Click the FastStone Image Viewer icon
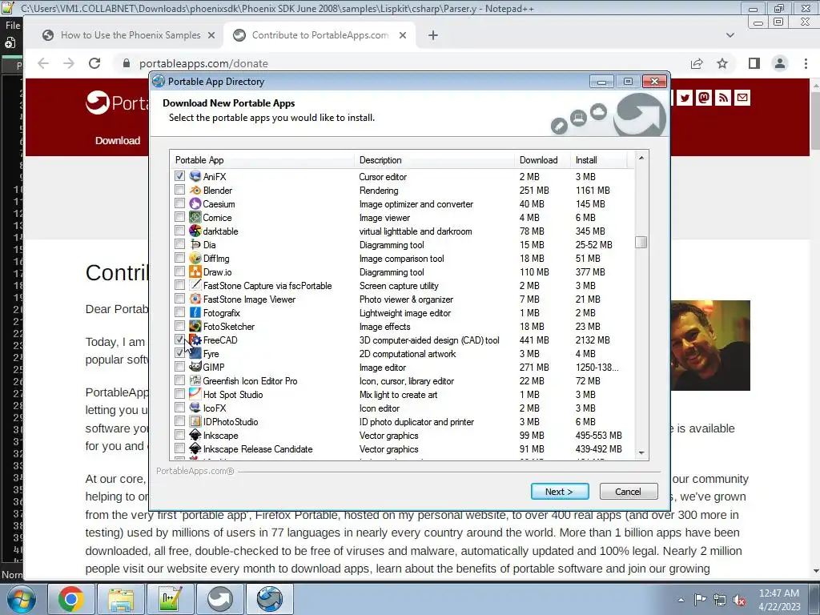 point(195,299)
